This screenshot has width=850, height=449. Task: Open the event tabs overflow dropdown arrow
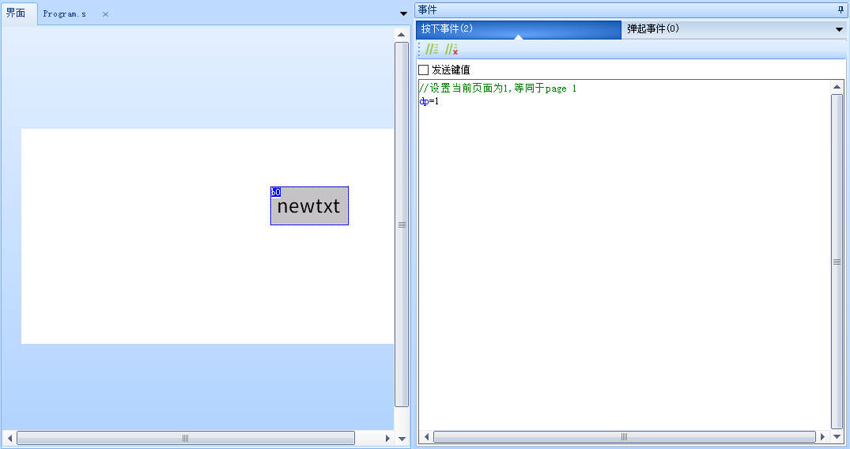[840, 29]
